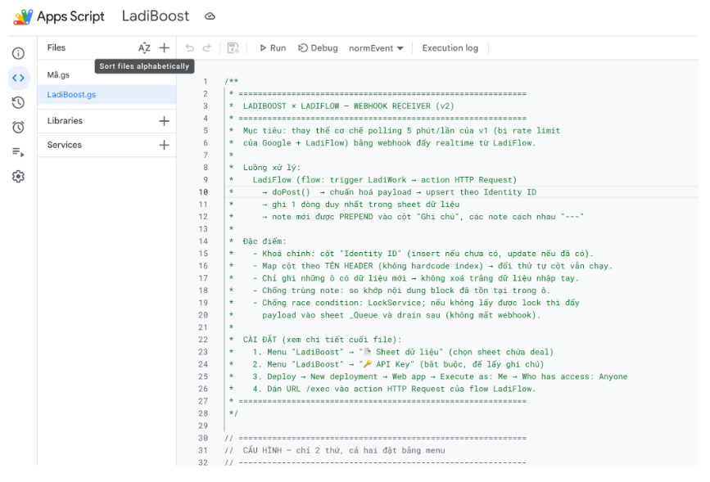Click the 'payload vào sheet _Queue' line
This screenshot has height=482, width=710.
point(401,315)
